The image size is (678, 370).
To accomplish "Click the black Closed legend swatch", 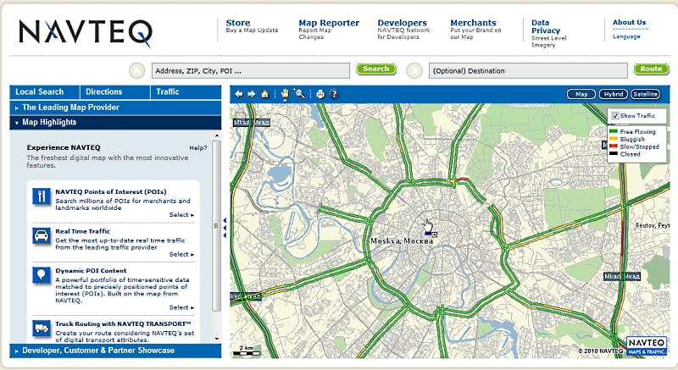I will pos(613,154).
